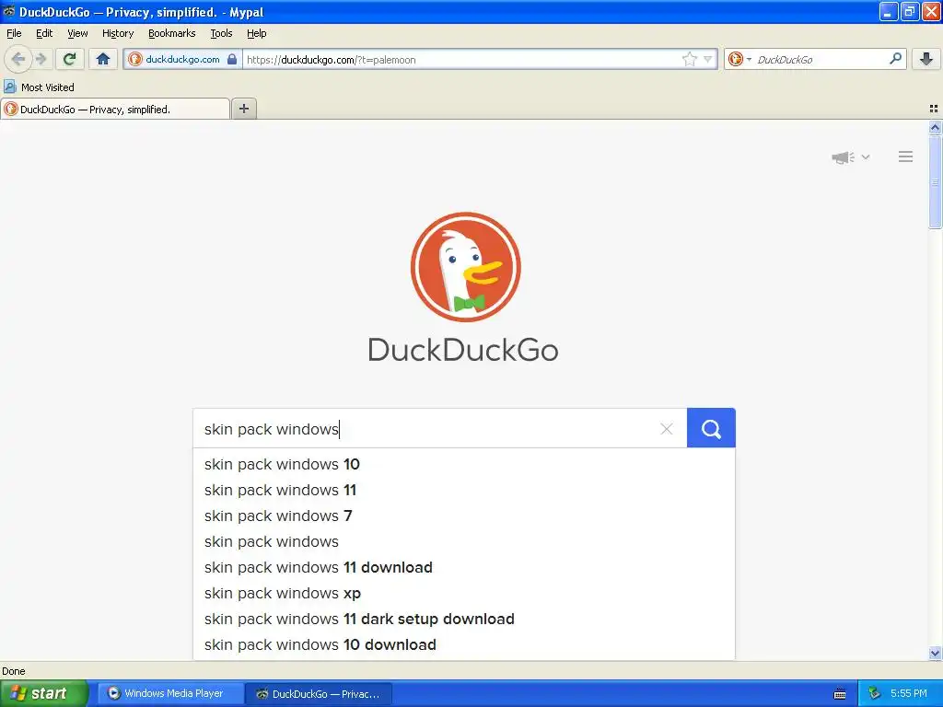Select suggestion 'skin pack windows 7'
Image resolution: width=943 pixels, height=707 pixels.
click(464, 516)
